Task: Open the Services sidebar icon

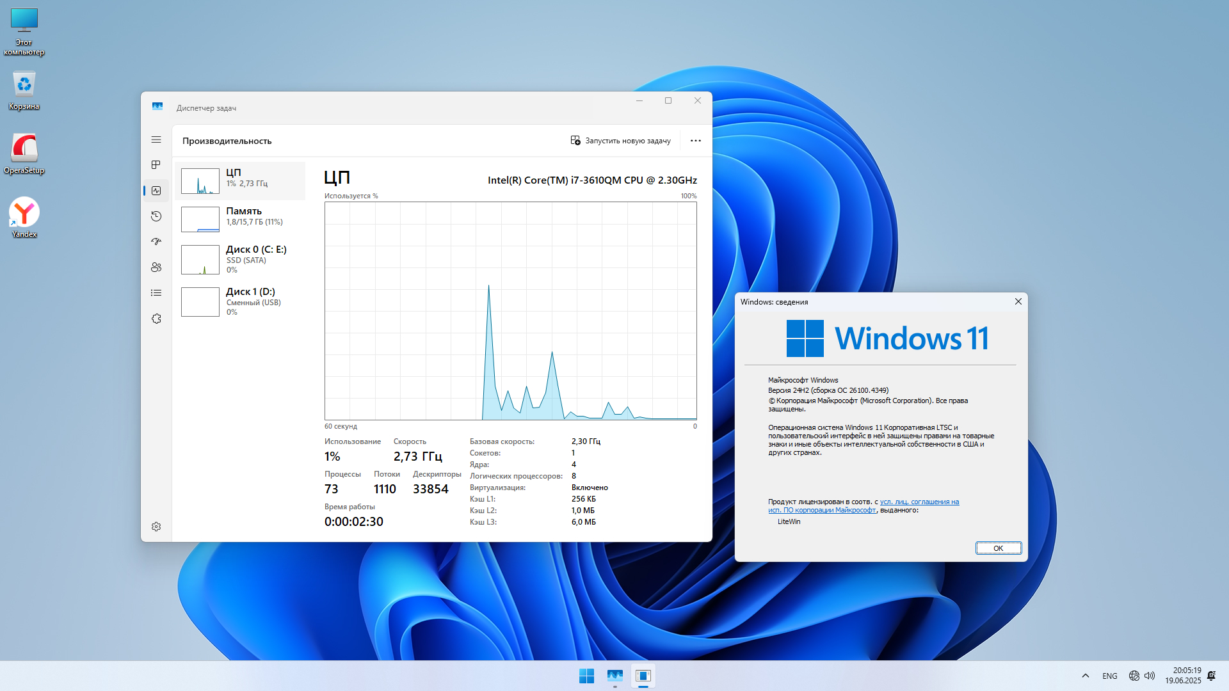Action: tap(156, 319)
